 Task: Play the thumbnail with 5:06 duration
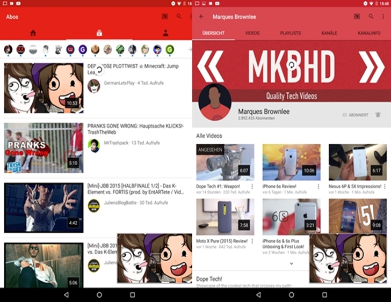44,265
